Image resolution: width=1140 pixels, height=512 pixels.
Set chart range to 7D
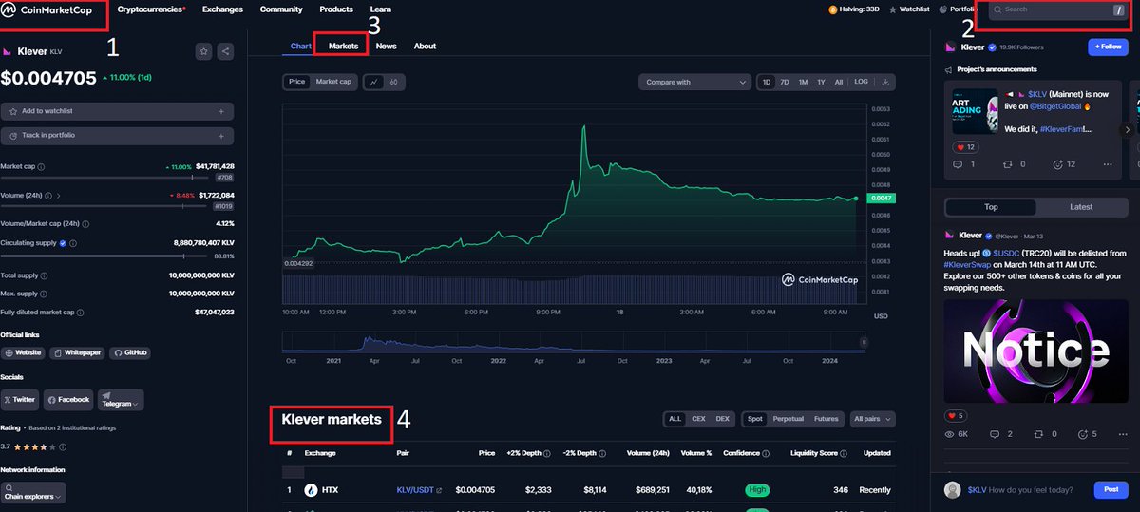[785, 82]
